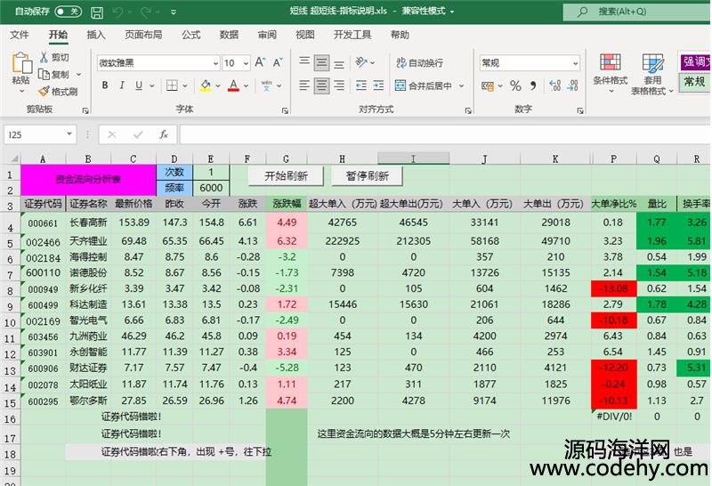Click the insert function fx icon

tap(164, 134)
